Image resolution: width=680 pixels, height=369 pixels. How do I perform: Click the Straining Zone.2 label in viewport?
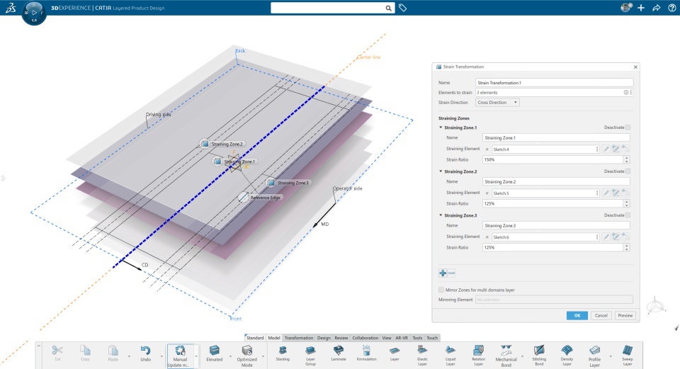227,144
